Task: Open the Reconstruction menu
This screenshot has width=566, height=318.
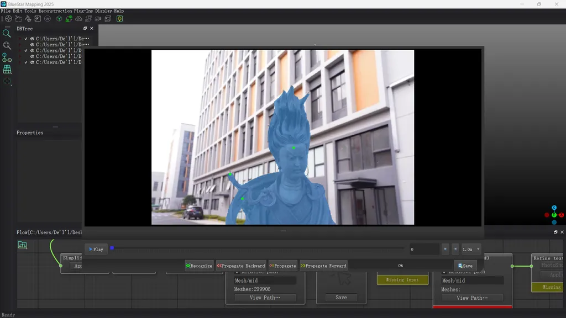Action: (x=55, y=11)
